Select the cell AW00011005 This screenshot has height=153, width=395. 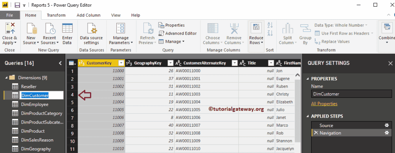tap(207, 110)
